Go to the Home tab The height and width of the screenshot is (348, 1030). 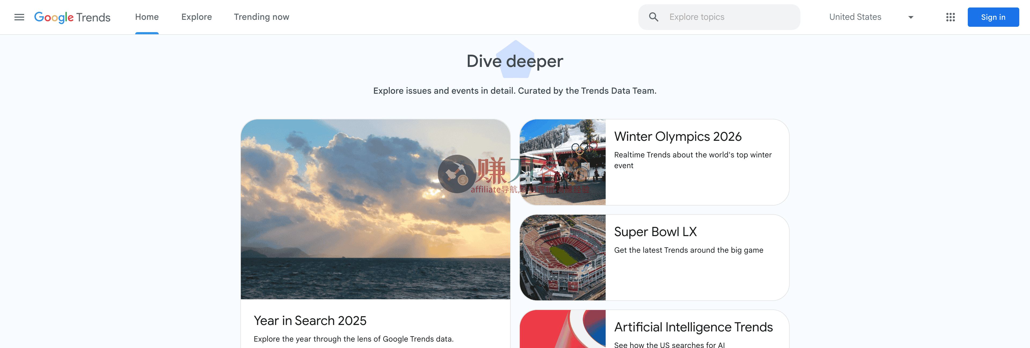point(147,17)
